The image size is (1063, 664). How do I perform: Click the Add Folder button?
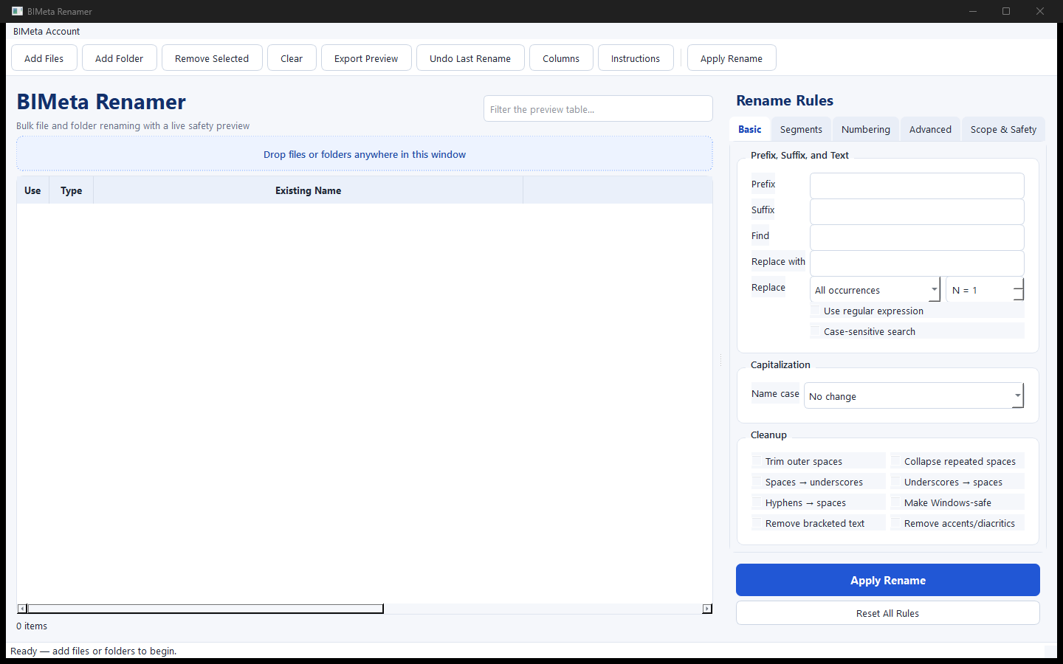120,58
